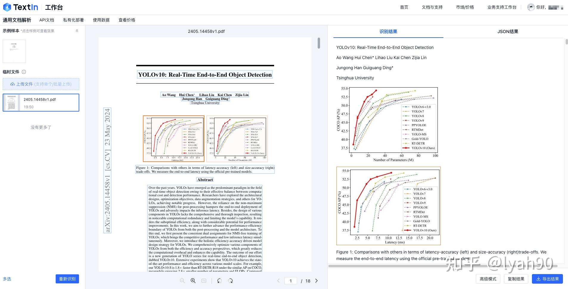Viewport: 568px width, 289px height.
Task: Click the arXiv identifier sidebar text
Action: (107, 170)
